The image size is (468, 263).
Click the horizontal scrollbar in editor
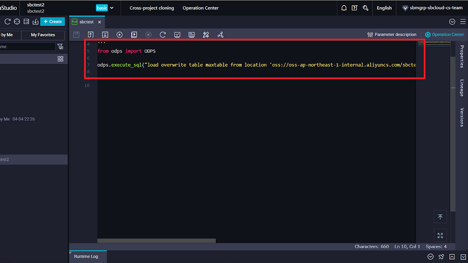(156, 241)
